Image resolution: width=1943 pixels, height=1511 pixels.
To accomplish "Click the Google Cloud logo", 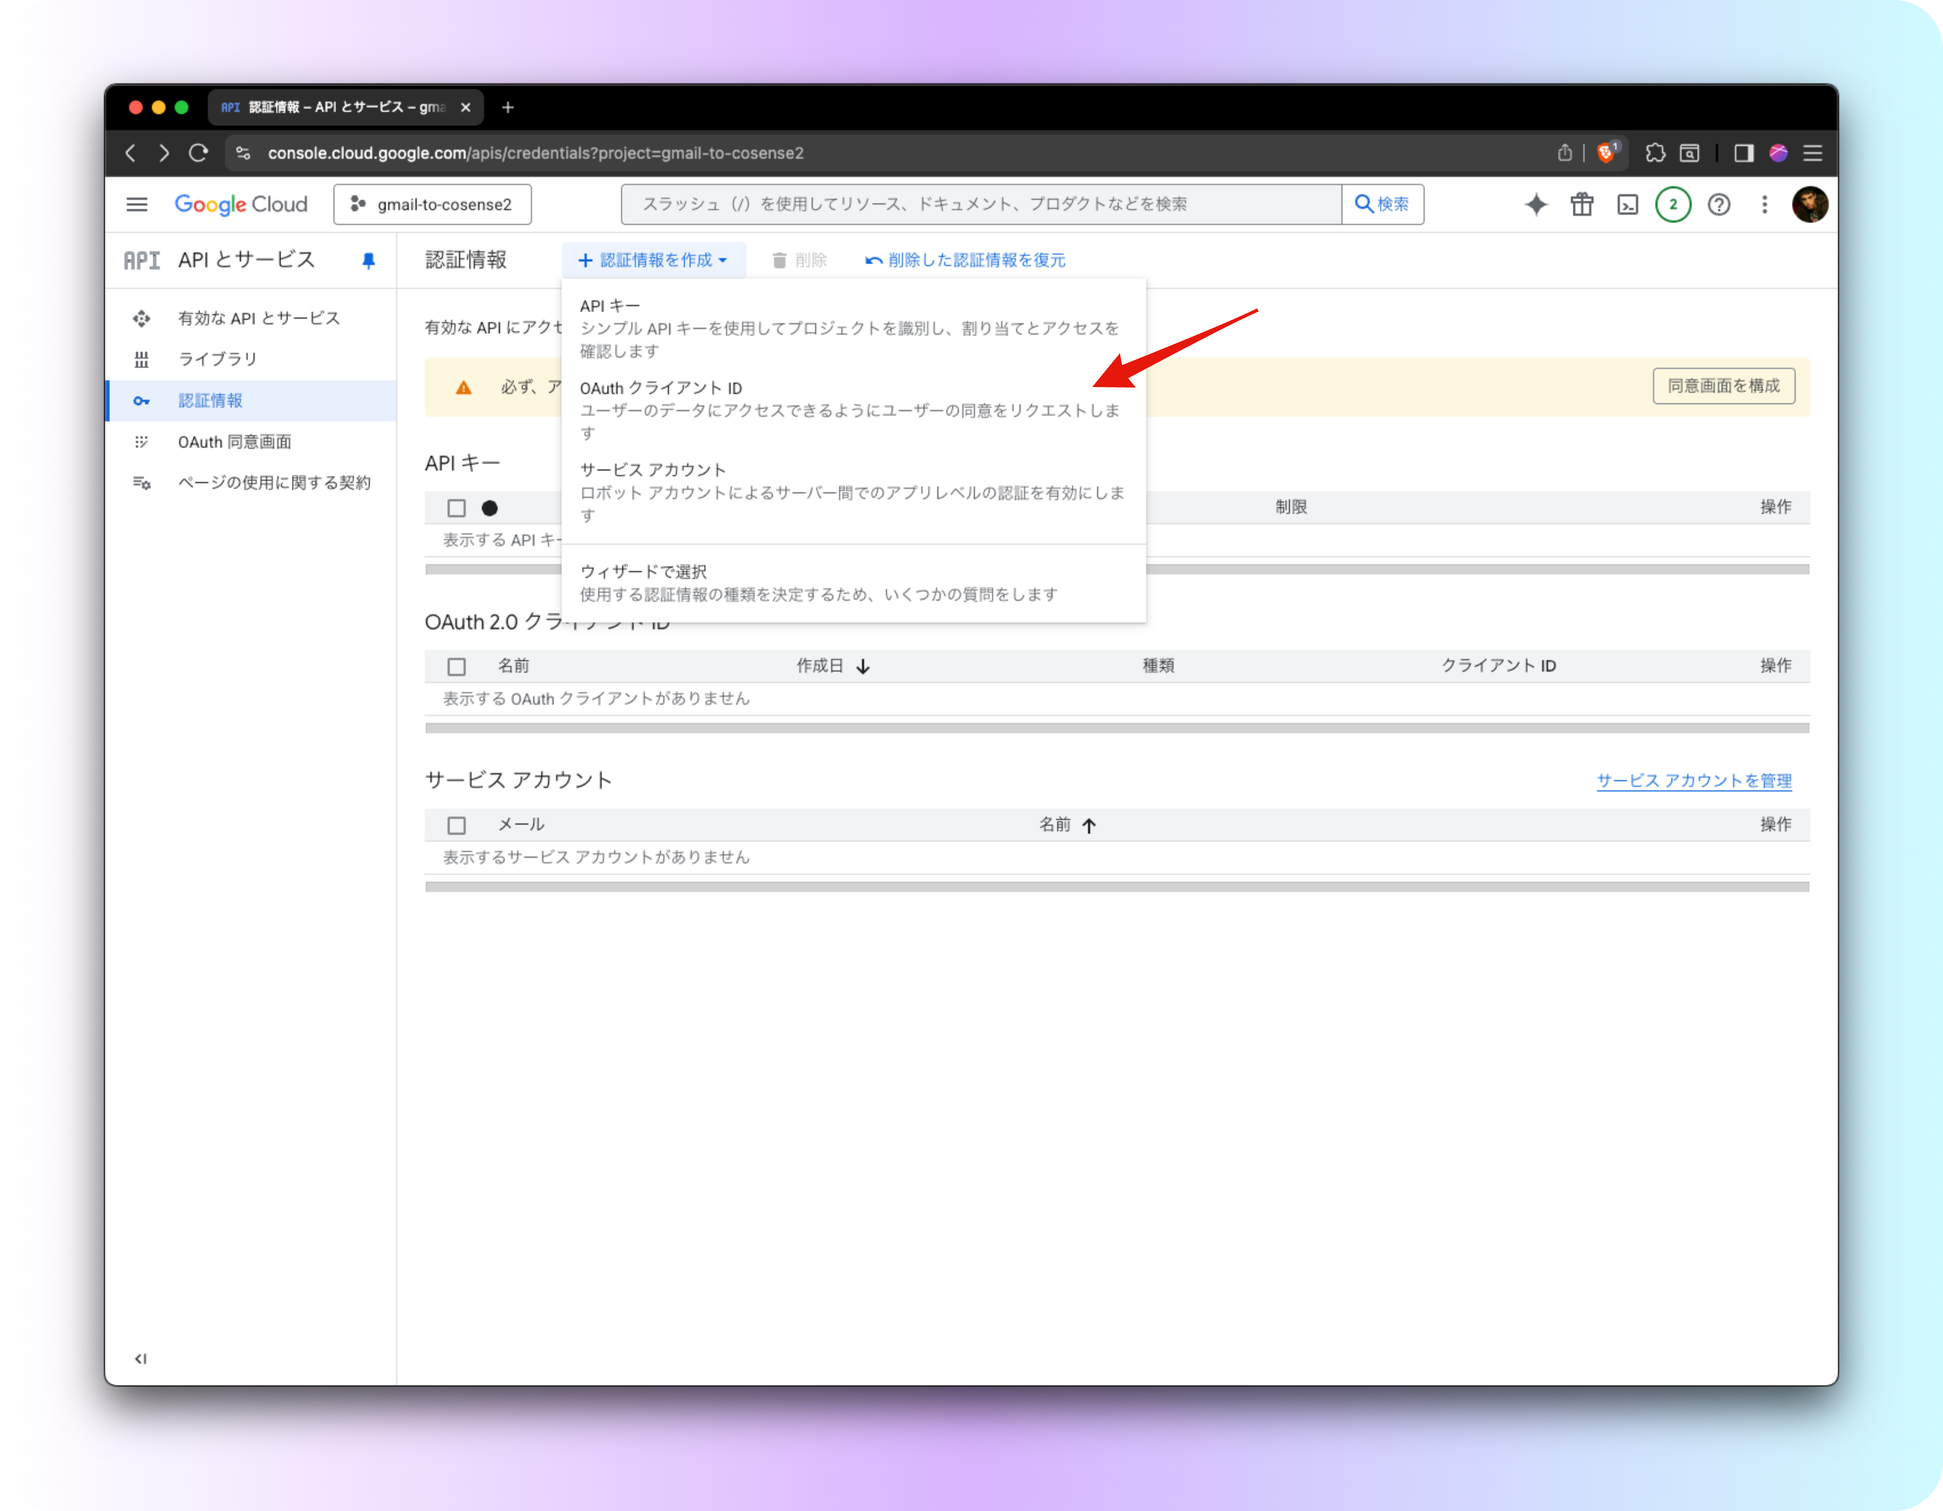I will tap(241, 205).
